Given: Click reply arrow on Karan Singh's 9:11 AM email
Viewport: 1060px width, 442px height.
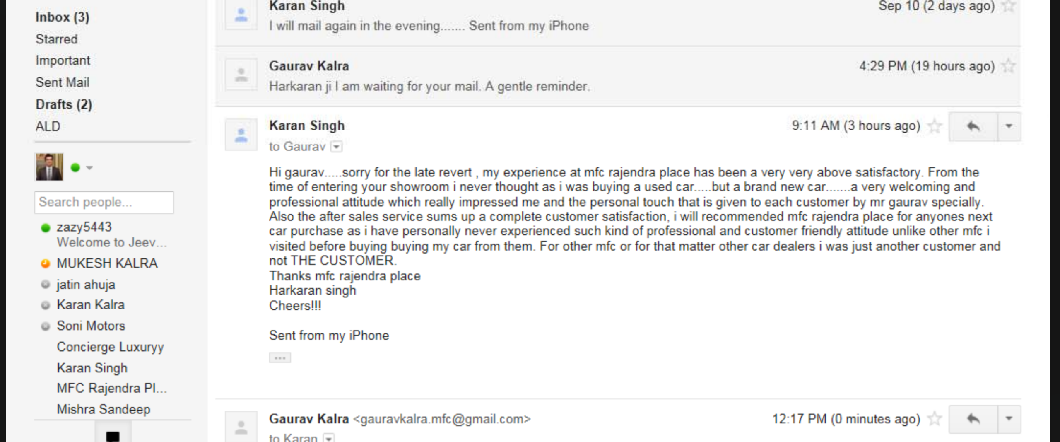Looking at the screenshot, I should pos(973,126).
